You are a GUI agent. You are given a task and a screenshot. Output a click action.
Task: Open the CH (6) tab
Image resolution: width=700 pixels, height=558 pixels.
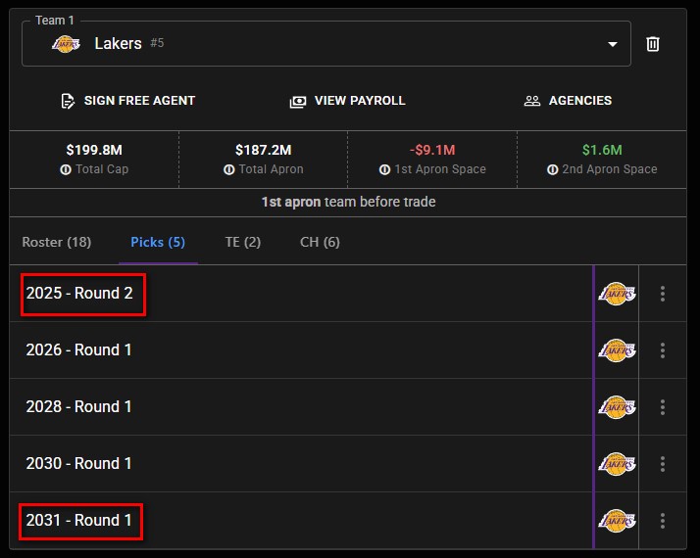[320, 242]
